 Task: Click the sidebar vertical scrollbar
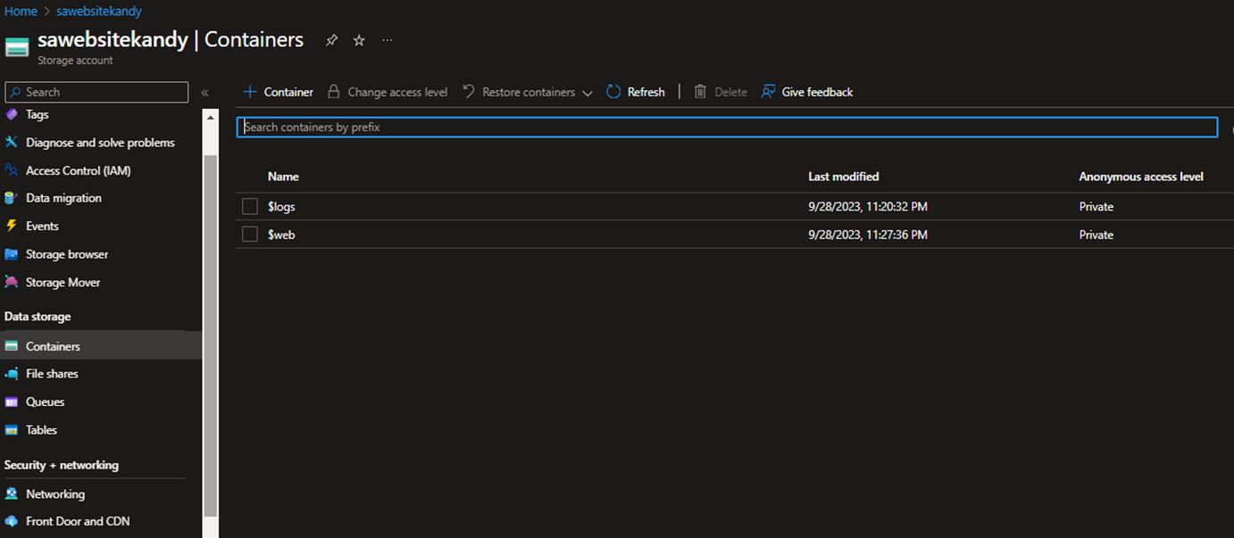click(x=211, y=335)
